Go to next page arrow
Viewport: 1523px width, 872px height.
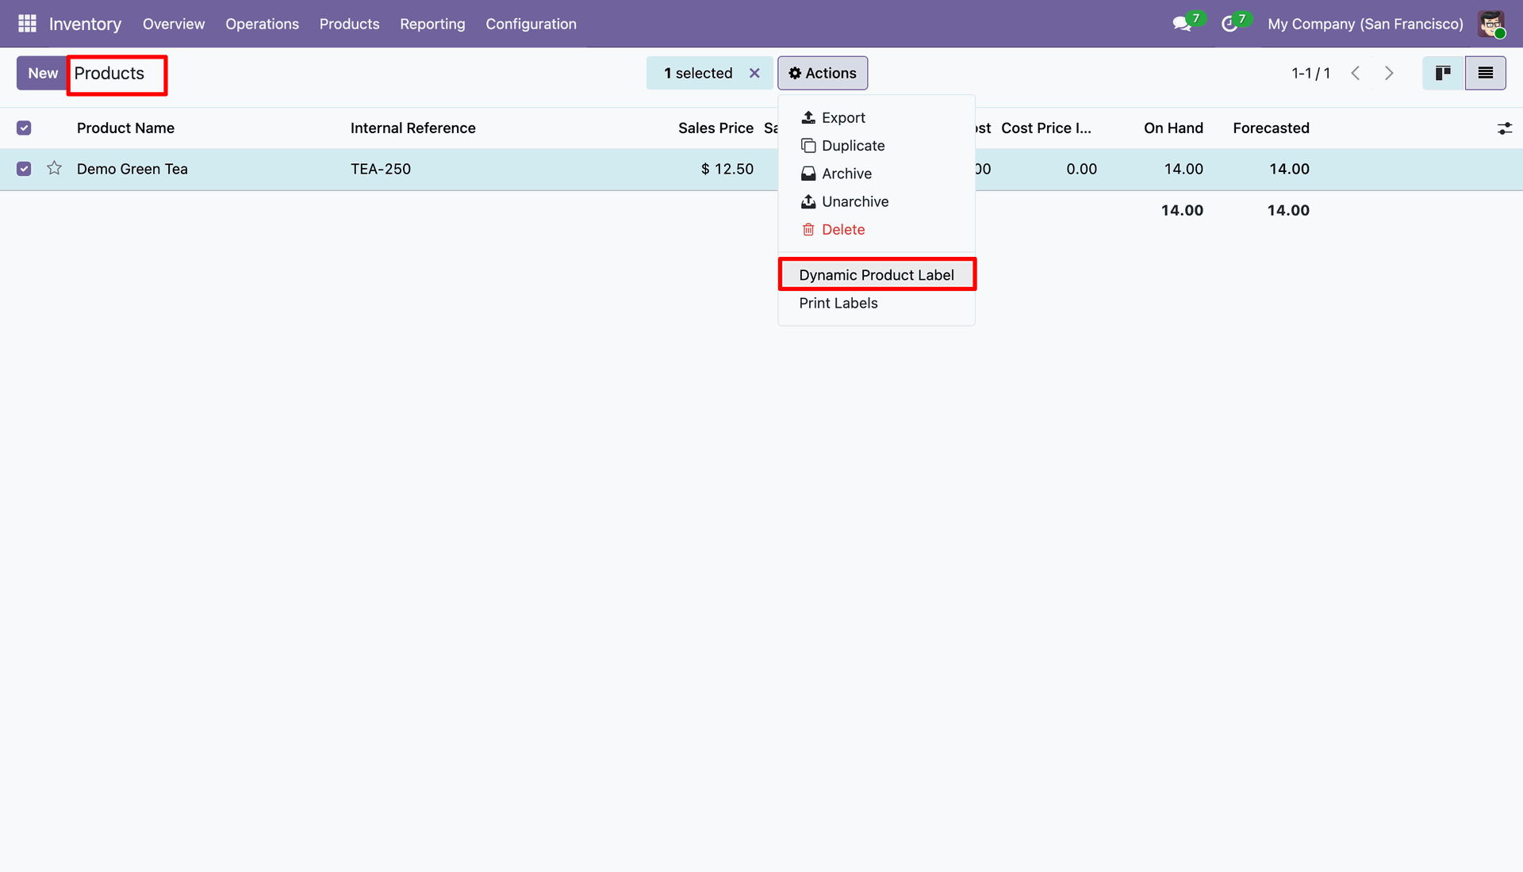pyautogui.click(x=1389, y=73)
